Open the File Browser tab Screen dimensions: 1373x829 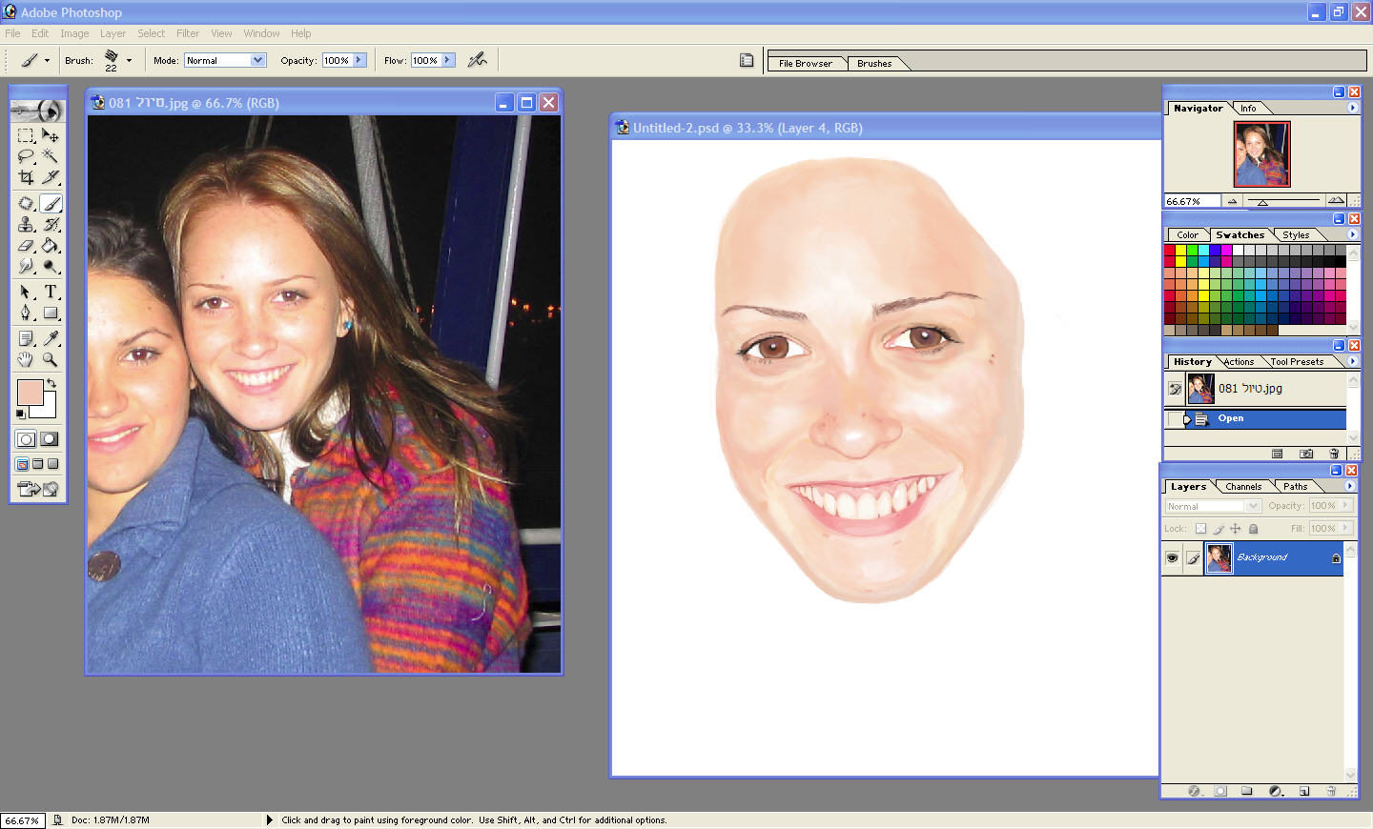[805, 64]
